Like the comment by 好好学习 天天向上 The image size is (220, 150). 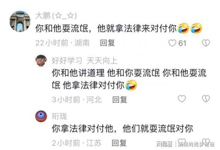pyautogui.click(x=182, y=99)
